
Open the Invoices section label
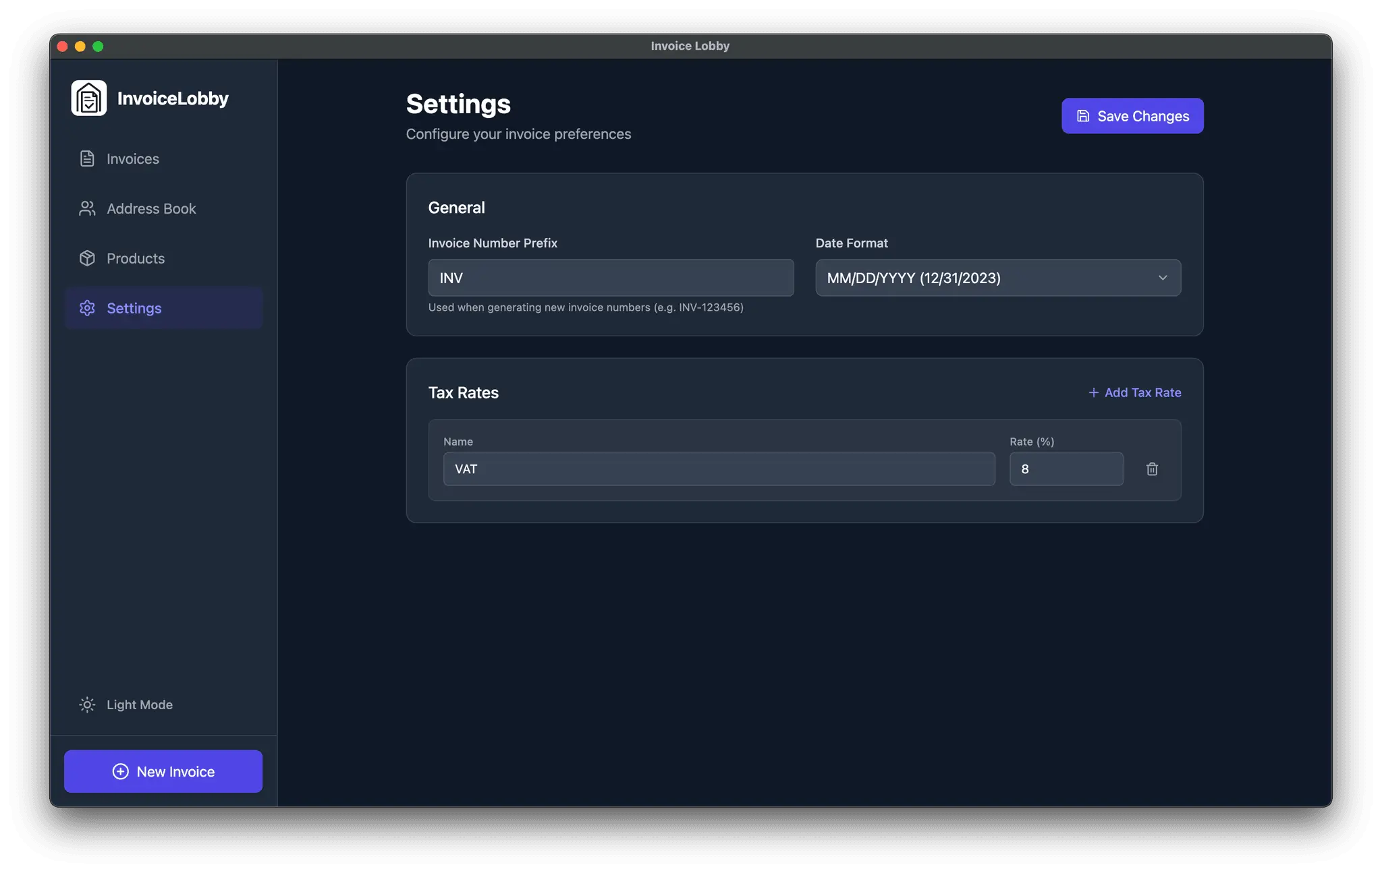pyautogui.click(x=133, y=158)
